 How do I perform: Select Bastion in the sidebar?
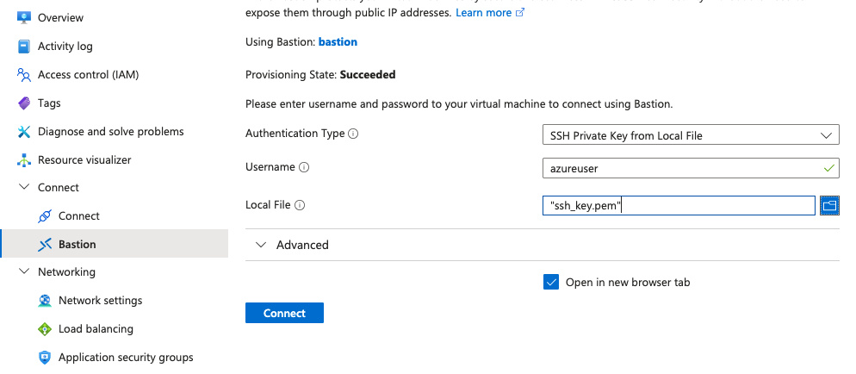coord(114,244)
